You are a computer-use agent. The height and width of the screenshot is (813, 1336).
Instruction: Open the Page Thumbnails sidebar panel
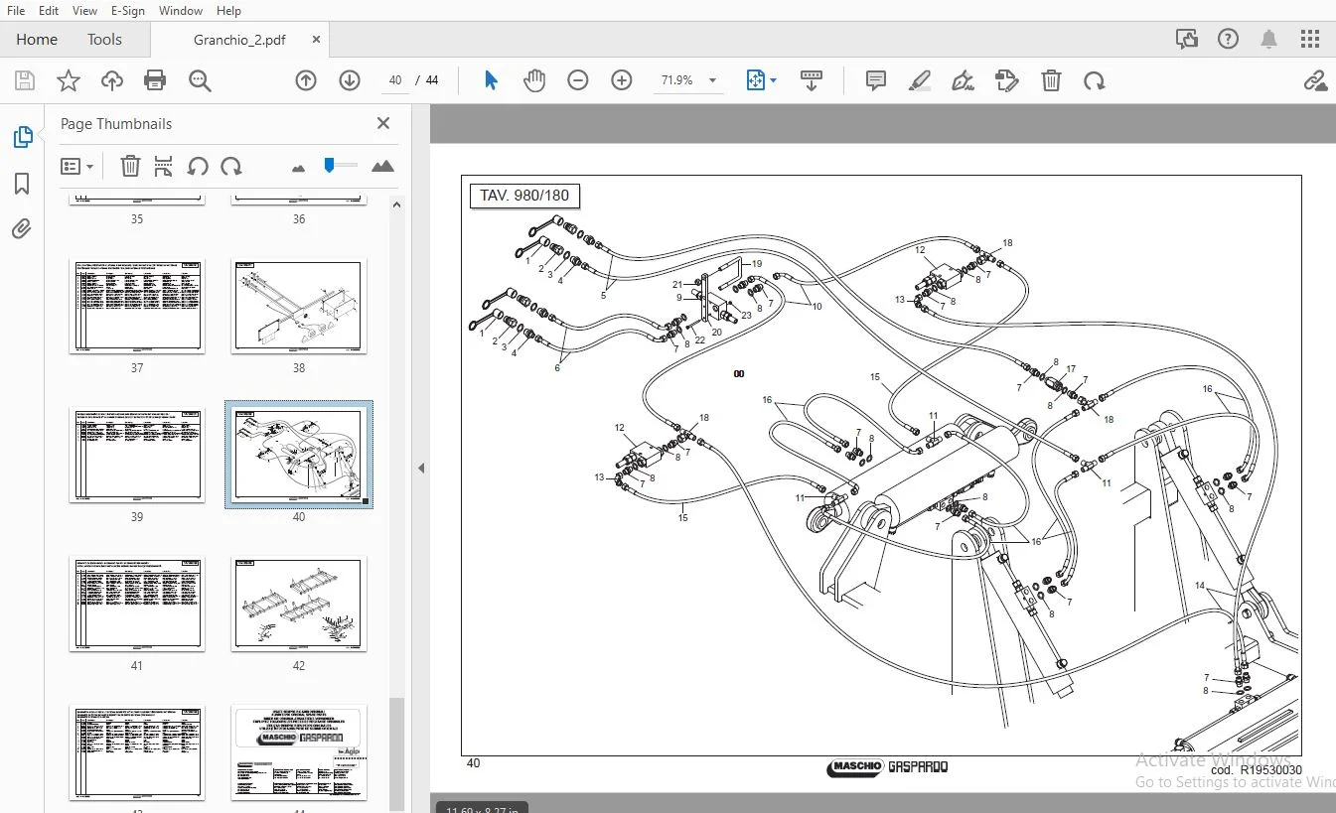pyautogui.click(x=22, y=138)
